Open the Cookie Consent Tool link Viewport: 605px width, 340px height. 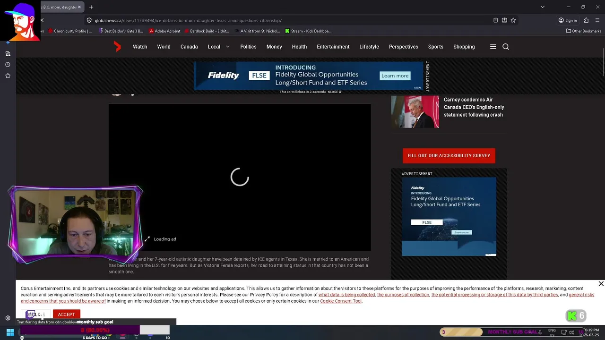341,301
